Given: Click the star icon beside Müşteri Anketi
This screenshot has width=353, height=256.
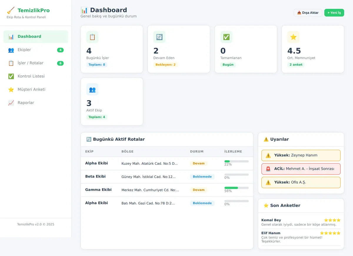Looking at the screenshot, I should (11, 90).
